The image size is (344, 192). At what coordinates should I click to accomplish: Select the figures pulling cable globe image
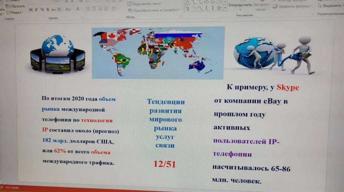[275, 56]
